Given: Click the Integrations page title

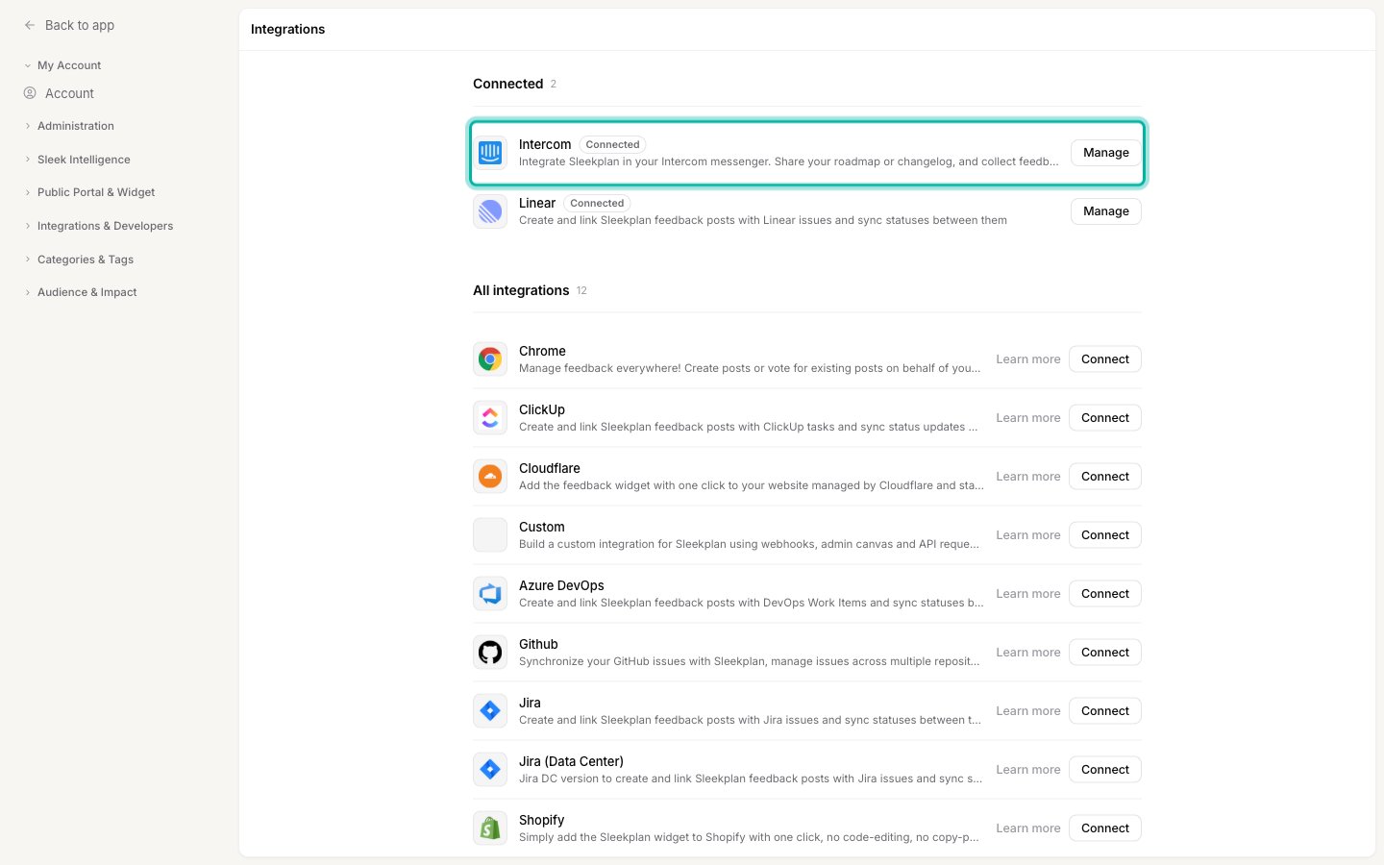Looking at the screenshot, I should (x=287, y=29).
